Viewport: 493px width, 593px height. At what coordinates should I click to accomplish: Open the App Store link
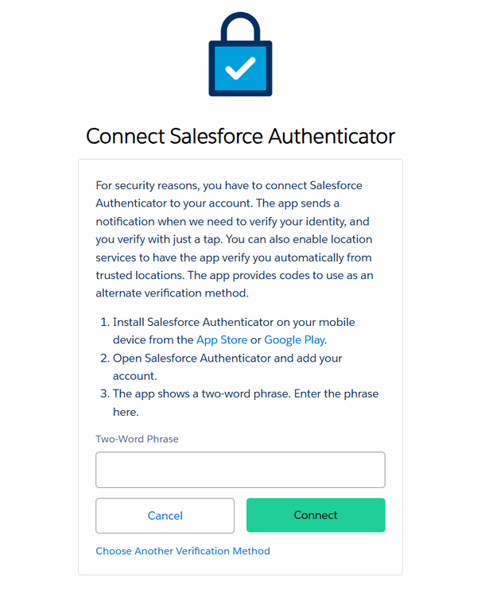click(x=222, y=340)
